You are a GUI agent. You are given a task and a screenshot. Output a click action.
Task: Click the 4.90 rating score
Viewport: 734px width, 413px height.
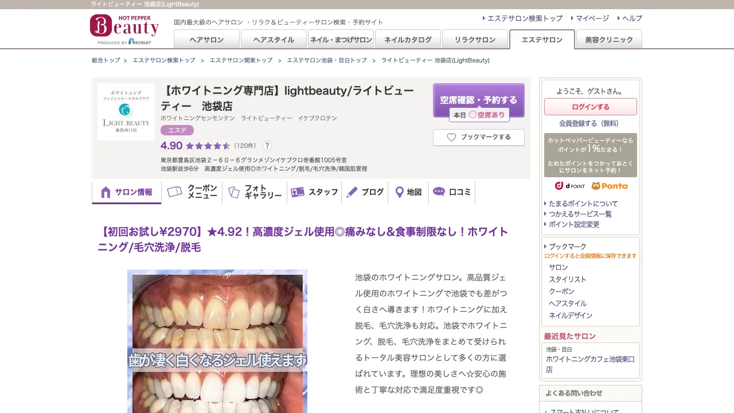171,146
